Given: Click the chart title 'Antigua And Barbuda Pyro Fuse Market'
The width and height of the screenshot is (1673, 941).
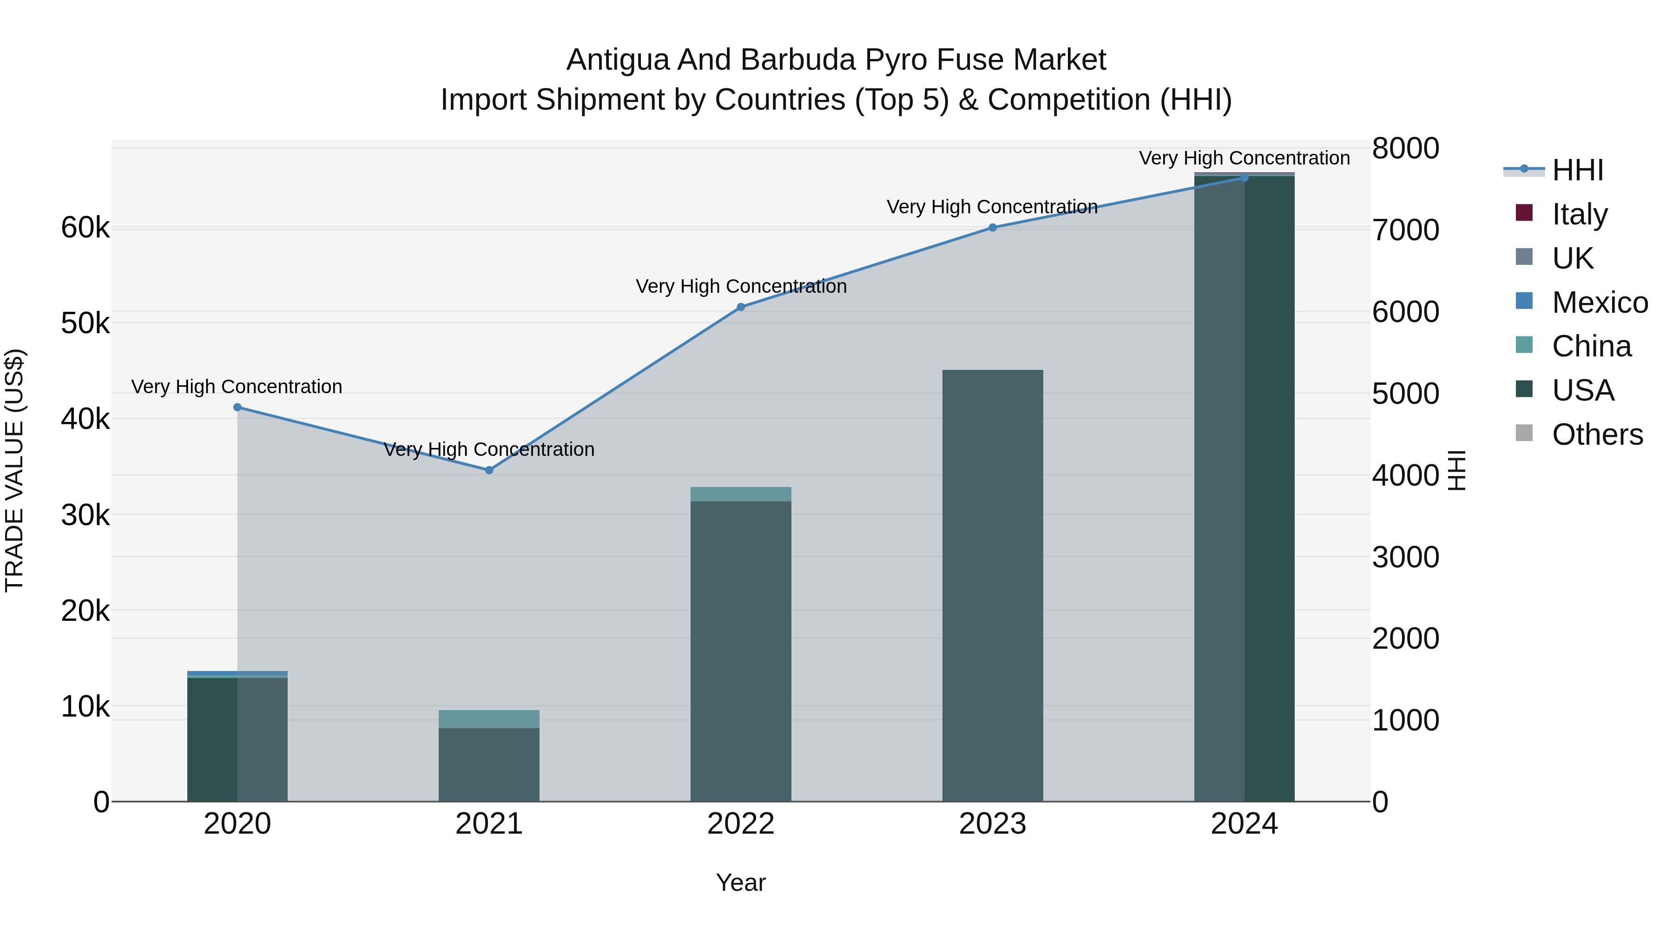Looking at the screenshot, I should [x=836, y=60].
